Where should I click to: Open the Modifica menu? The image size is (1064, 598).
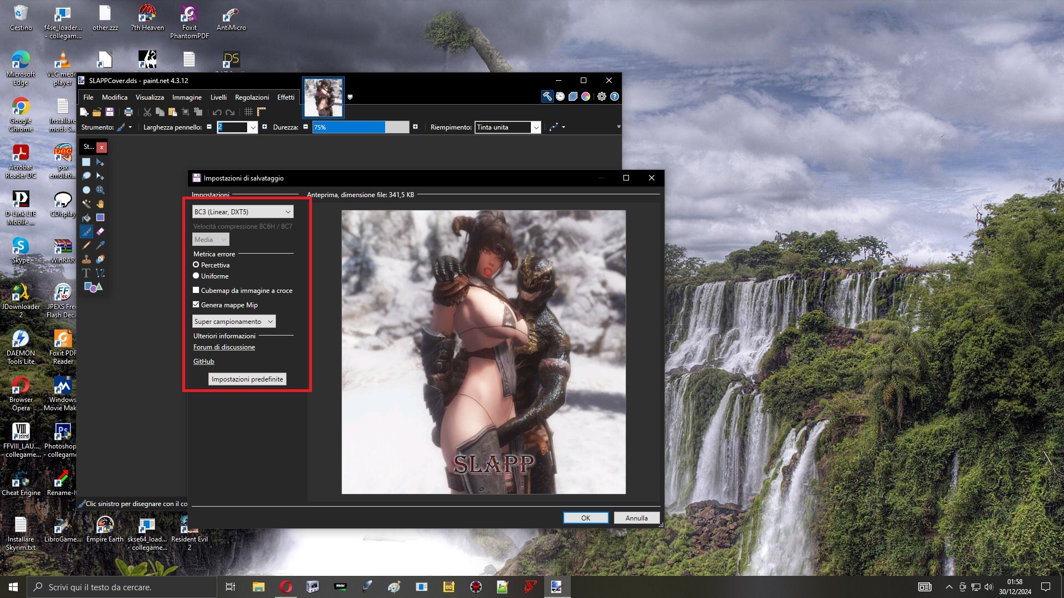click(115, 97)
